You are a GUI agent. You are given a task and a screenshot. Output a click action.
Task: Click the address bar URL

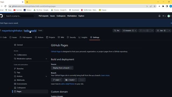tap(34, 6)
